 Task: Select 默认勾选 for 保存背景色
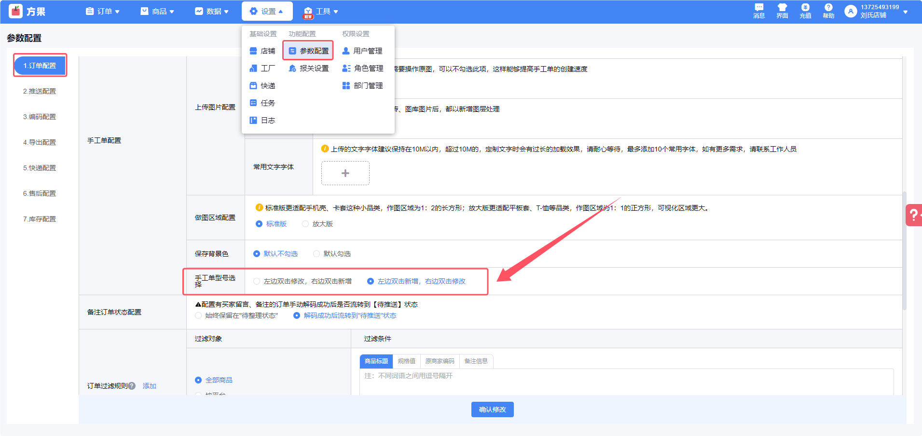[317, 254]
